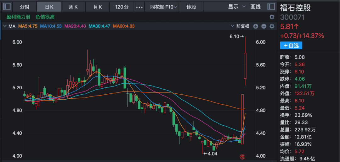
Task: Expand the 显示 display dropdown
Action: pos(235,7)
